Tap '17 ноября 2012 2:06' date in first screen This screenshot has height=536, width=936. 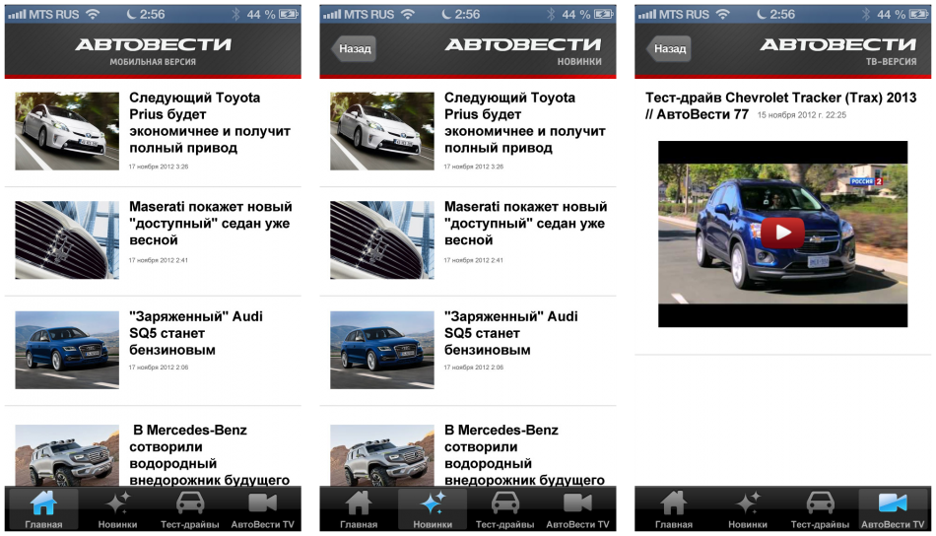click(159, 368)
